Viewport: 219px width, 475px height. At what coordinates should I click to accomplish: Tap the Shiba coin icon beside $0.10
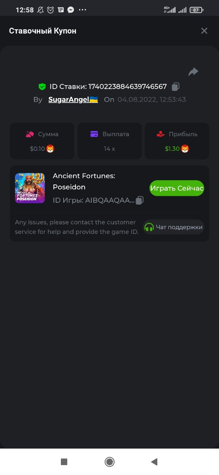pyautogui.click(x=51, y=149)
